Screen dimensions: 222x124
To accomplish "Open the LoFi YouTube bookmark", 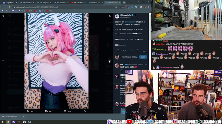I will [29, 11].
